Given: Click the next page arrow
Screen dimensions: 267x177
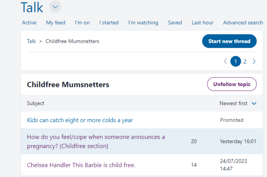Looking at the screenshot, I should point(254,61).
